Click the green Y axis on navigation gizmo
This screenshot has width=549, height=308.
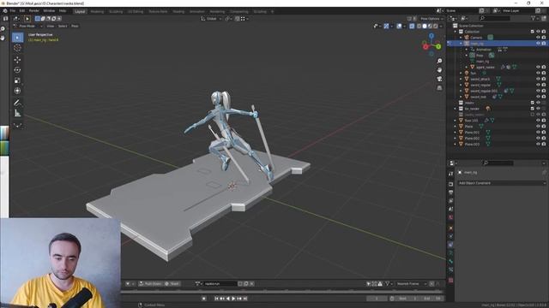(438, 46)
